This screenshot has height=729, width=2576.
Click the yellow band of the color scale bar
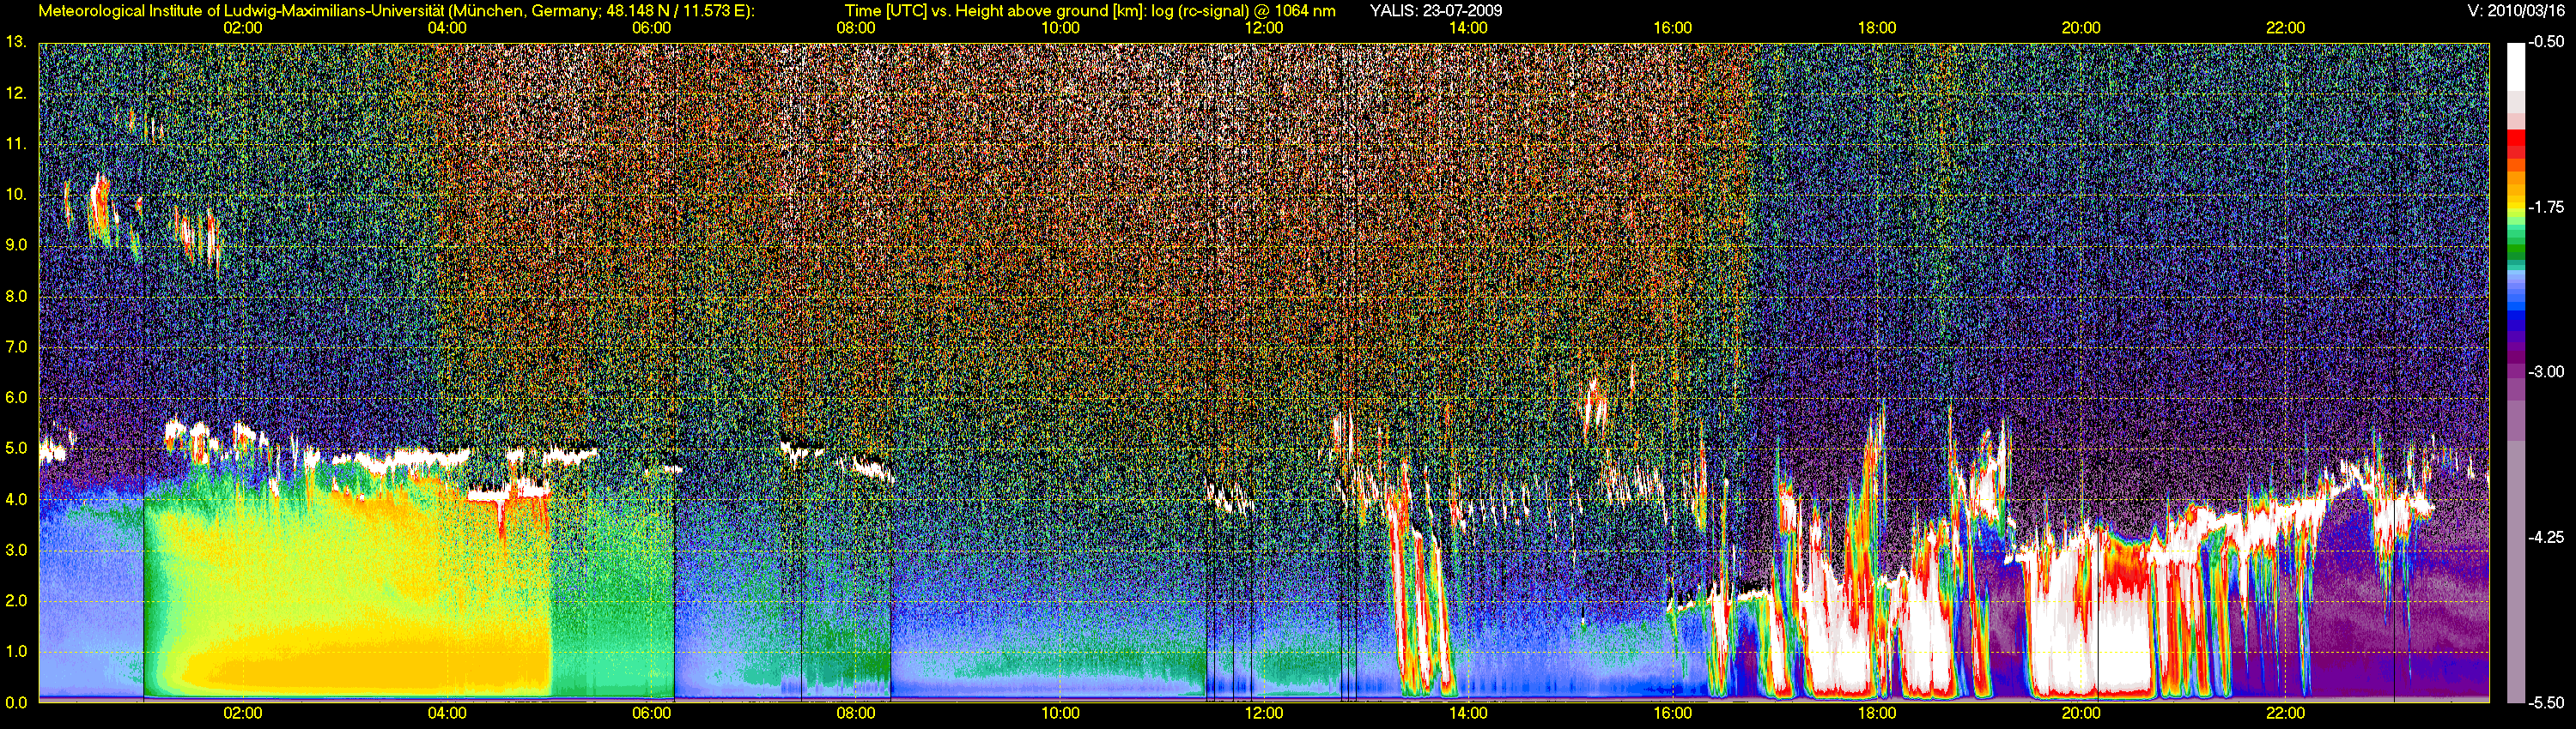point(2515,207)
